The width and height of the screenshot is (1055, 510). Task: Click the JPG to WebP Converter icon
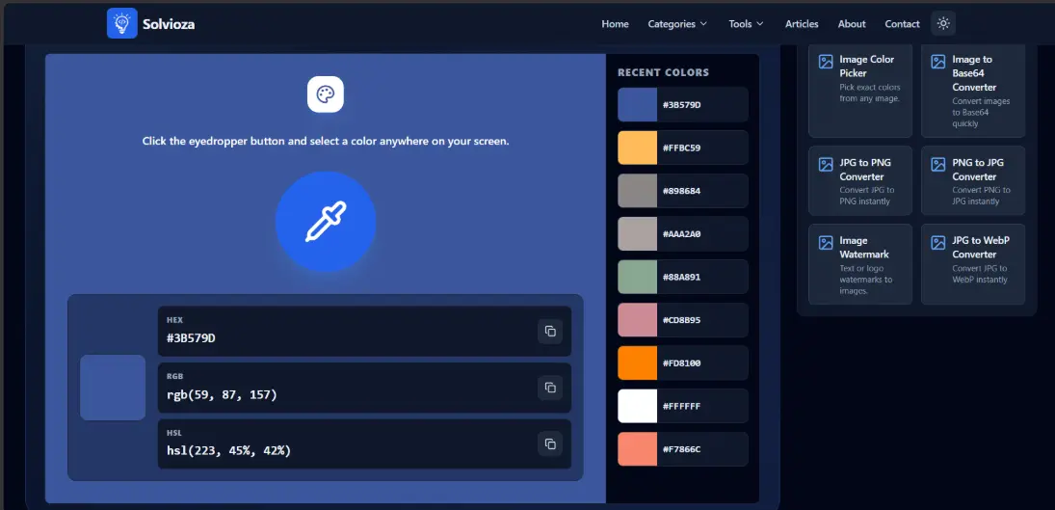(x=937, y=243)
